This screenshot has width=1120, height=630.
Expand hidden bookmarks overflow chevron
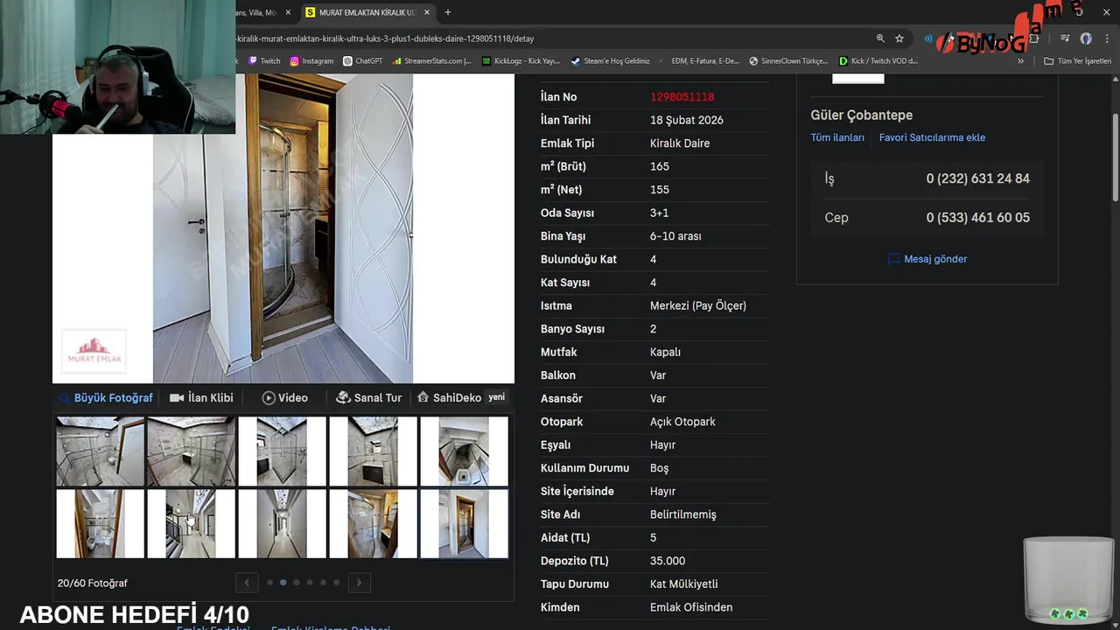point(1020,61)
